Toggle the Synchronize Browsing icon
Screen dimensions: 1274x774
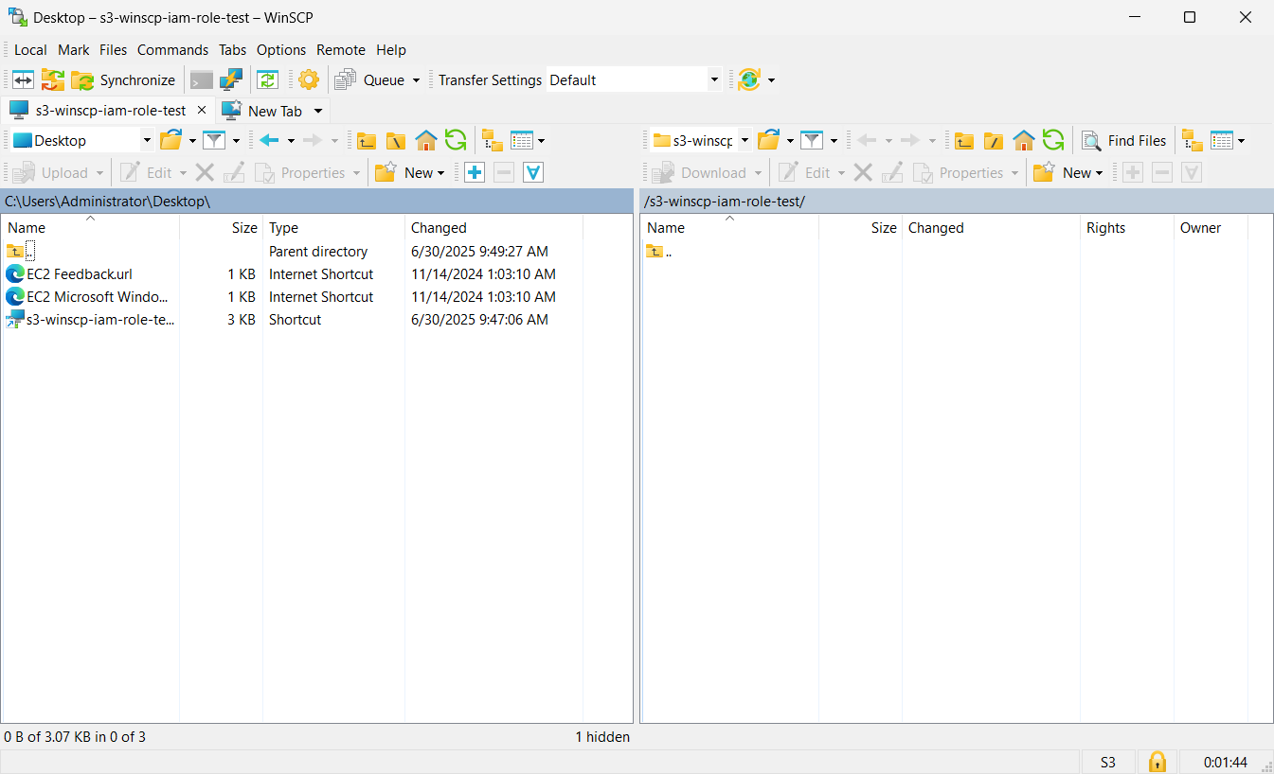pyautogui.click(x=268, y=80)
